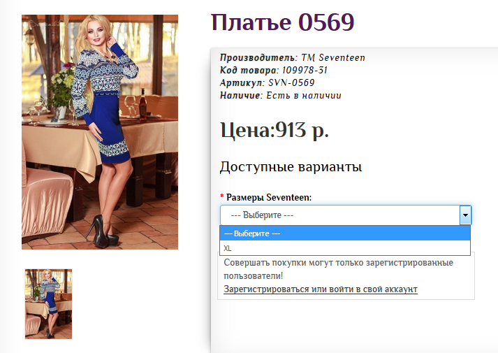Click the Платье 0569 product title
Screen dimensions: 498x353
[x=283, y=22]
